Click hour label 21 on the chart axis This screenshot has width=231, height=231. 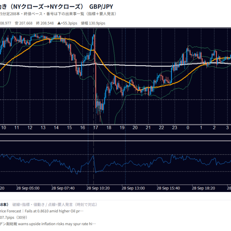pyautogui.click(x=148, y=128)
